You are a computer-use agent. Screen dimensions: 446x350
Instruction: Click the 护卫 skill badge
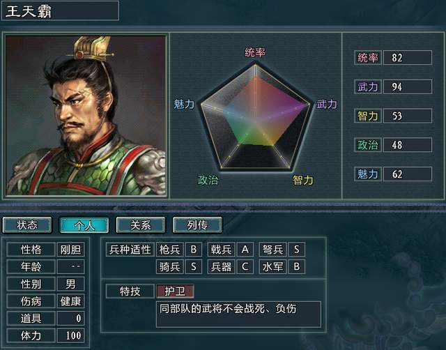pyautogui.click(x=175, y=291)
